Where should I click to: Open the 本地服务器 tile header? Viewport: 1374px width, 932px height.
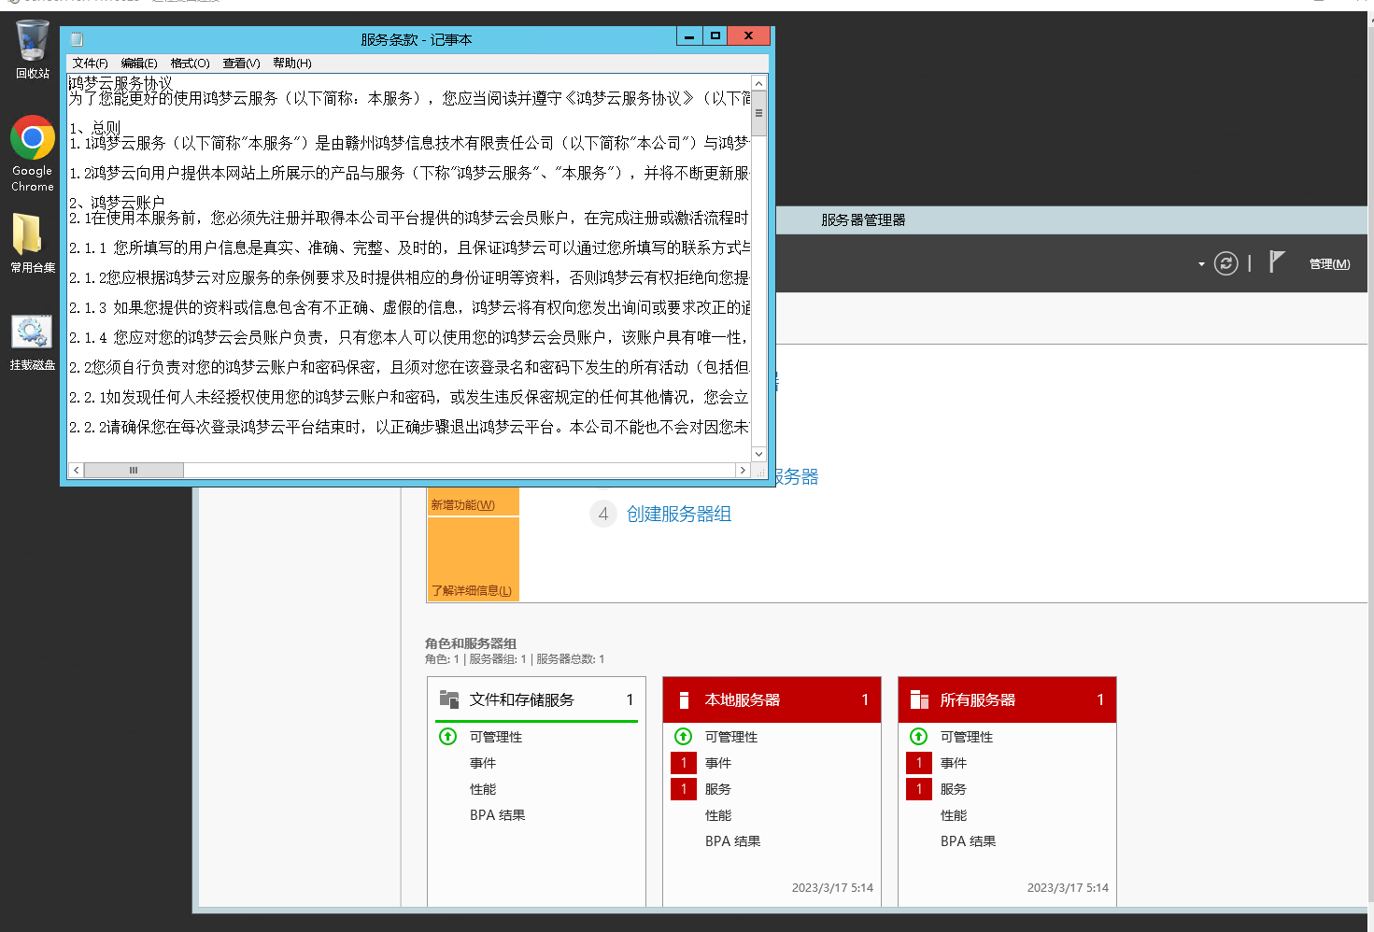pos(772,699)
